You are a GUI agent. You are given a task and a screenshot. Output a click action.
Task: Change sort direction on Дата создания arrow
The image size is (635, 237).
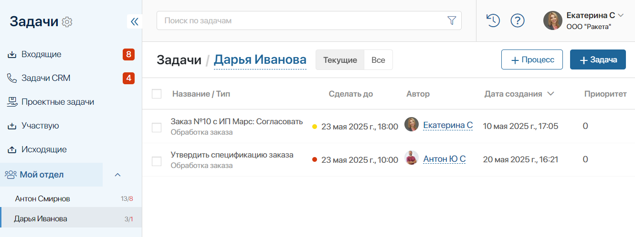(550, 94)
